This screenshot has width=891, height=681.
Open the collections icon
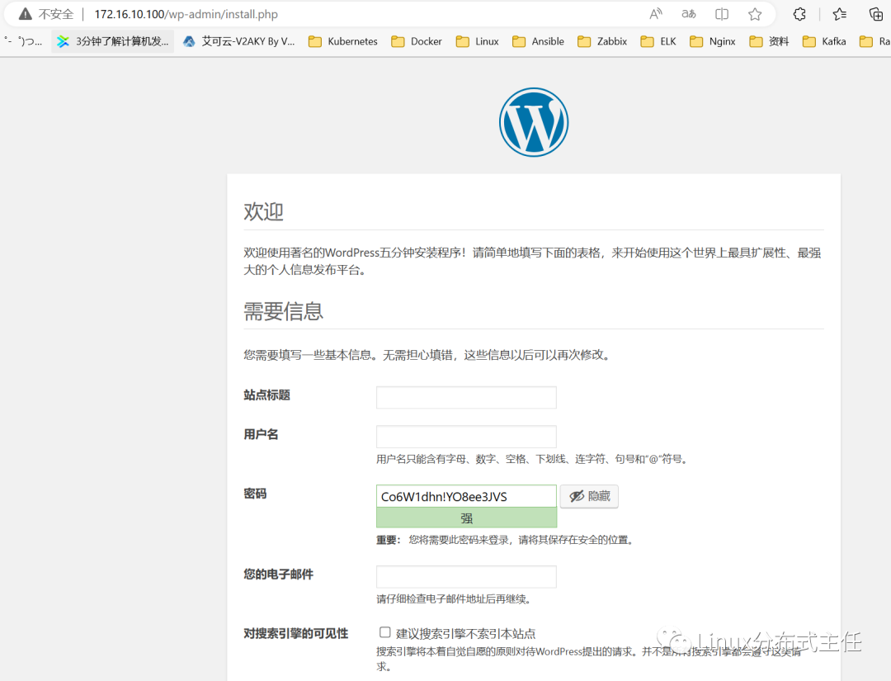[876, 14]
